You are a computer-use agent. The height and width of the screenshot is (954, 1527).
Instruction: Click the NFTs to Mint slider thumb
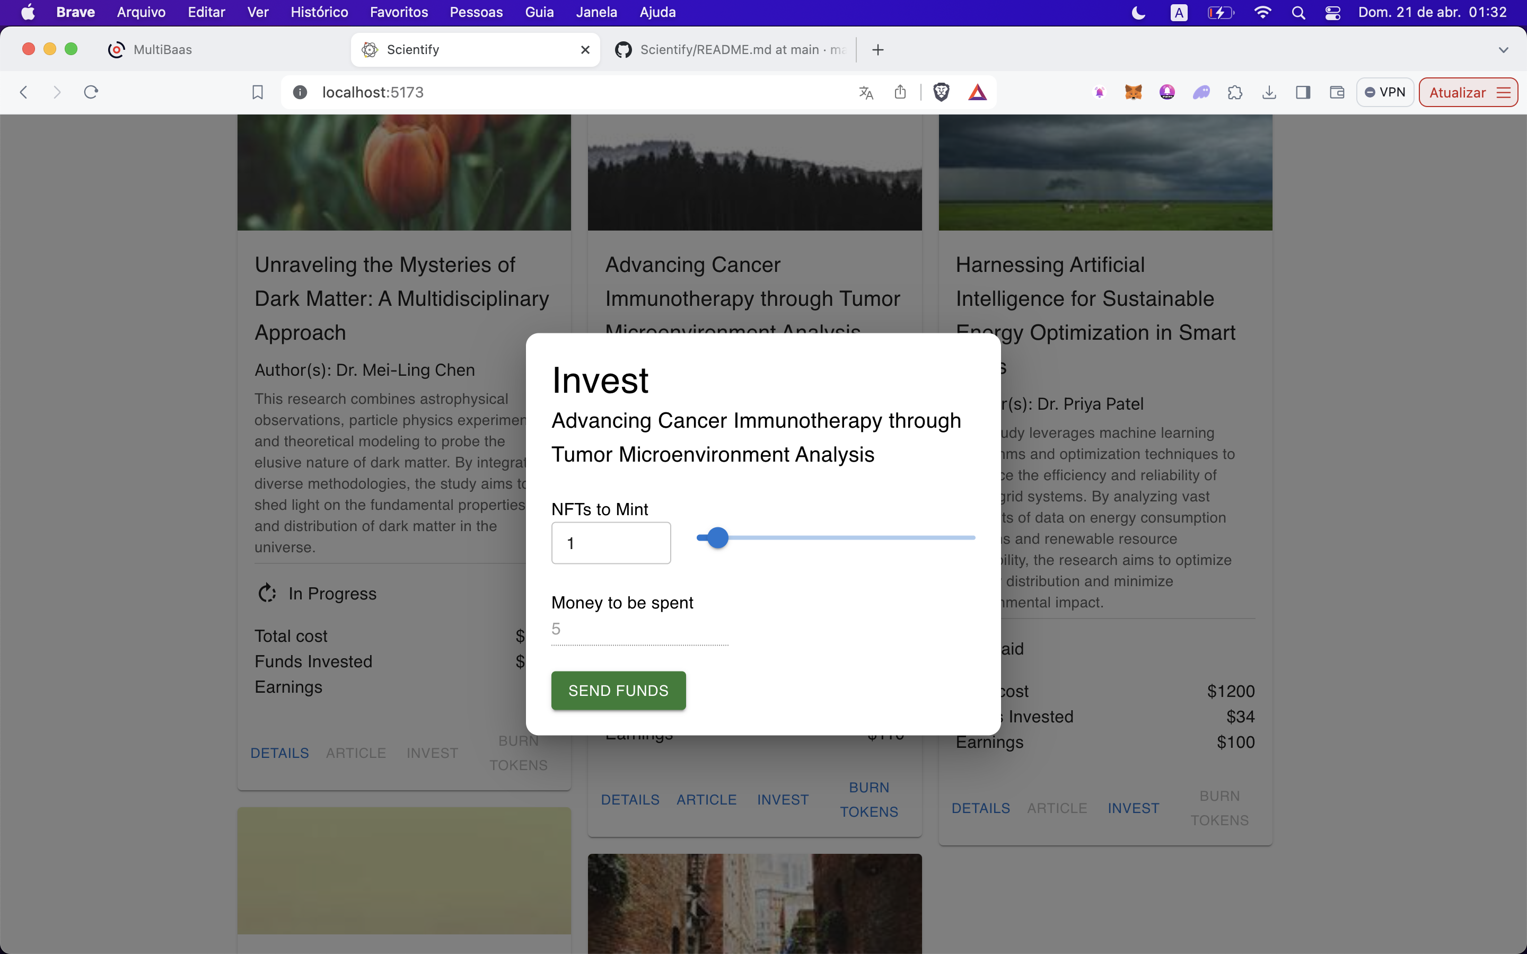717,537
